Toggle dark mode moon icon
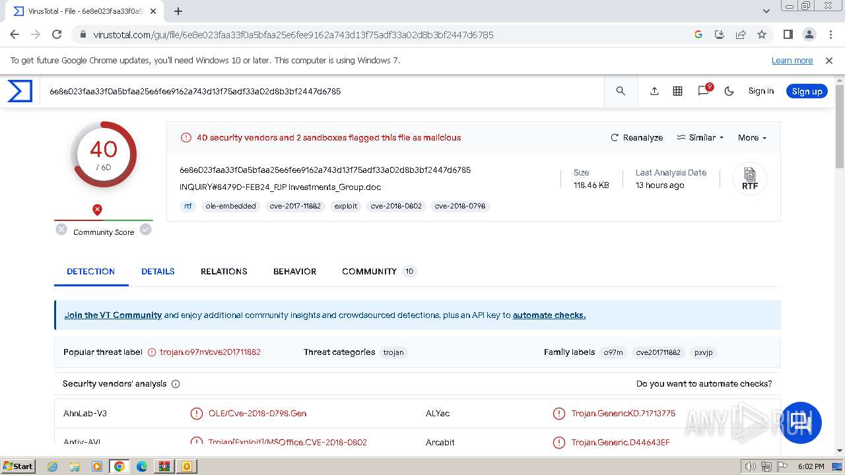845x475 pixels. click(729, 91)
